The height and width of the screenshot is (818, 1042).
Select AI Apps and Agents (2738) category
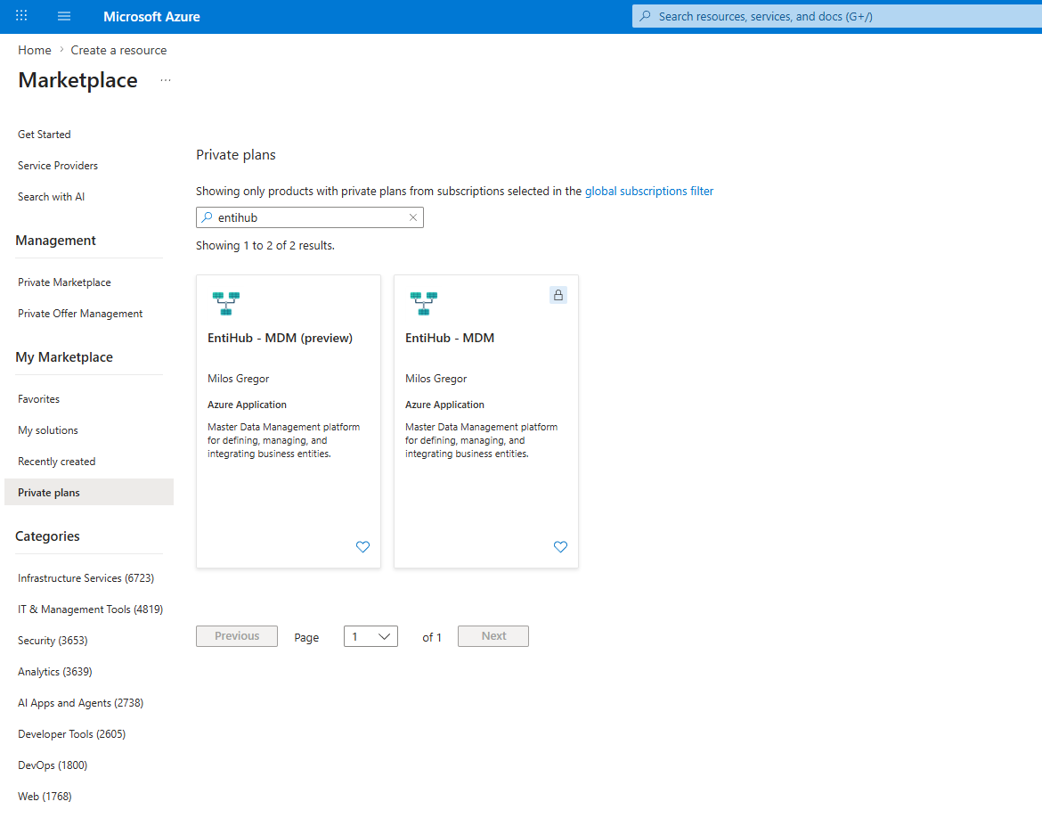[x=80, y=704]
